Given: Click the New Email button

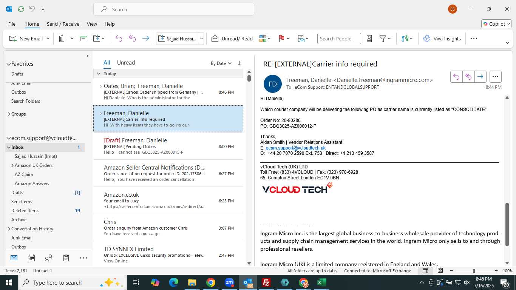Looking at the screenshot, I should click(x=26, y=39).
